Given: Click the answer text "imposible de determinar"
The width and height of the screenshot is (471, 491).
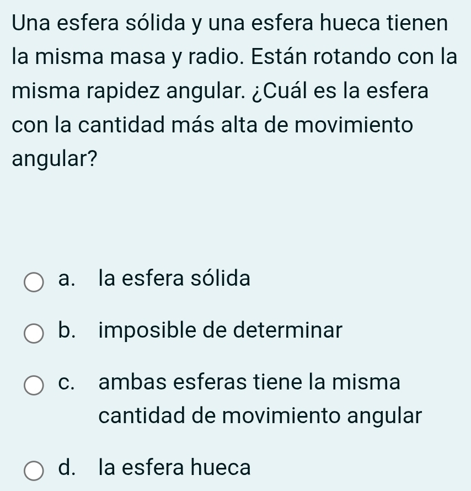Looking at the screenshot, I should tap(221, 331).
